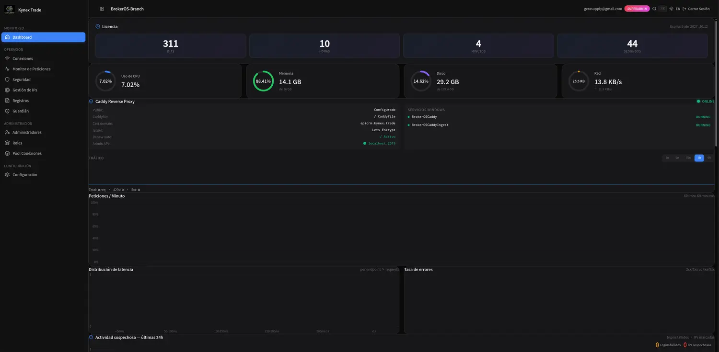Click the shield icon beside Caddy Reverse Proxy
719x352 pixels.
(x=91, y=102)
